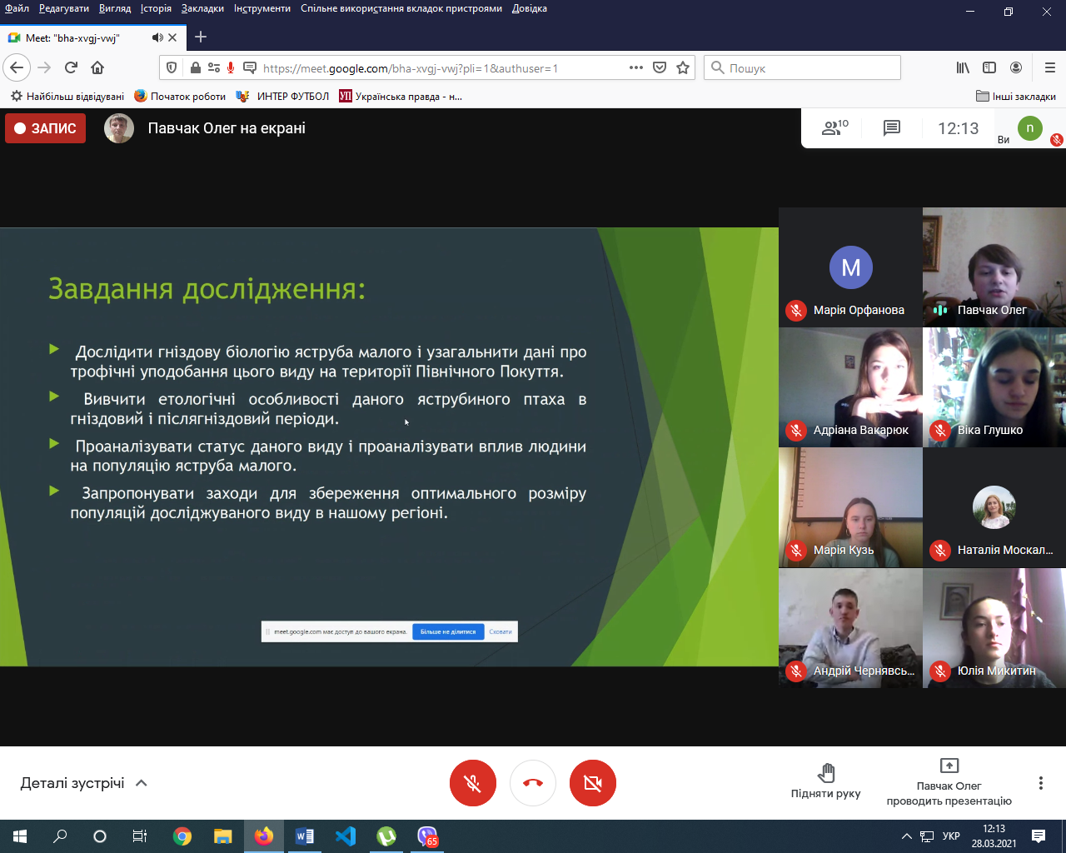Click the microphone permission indicator in address bar
Screen dimensions: 1066x853
231,68
